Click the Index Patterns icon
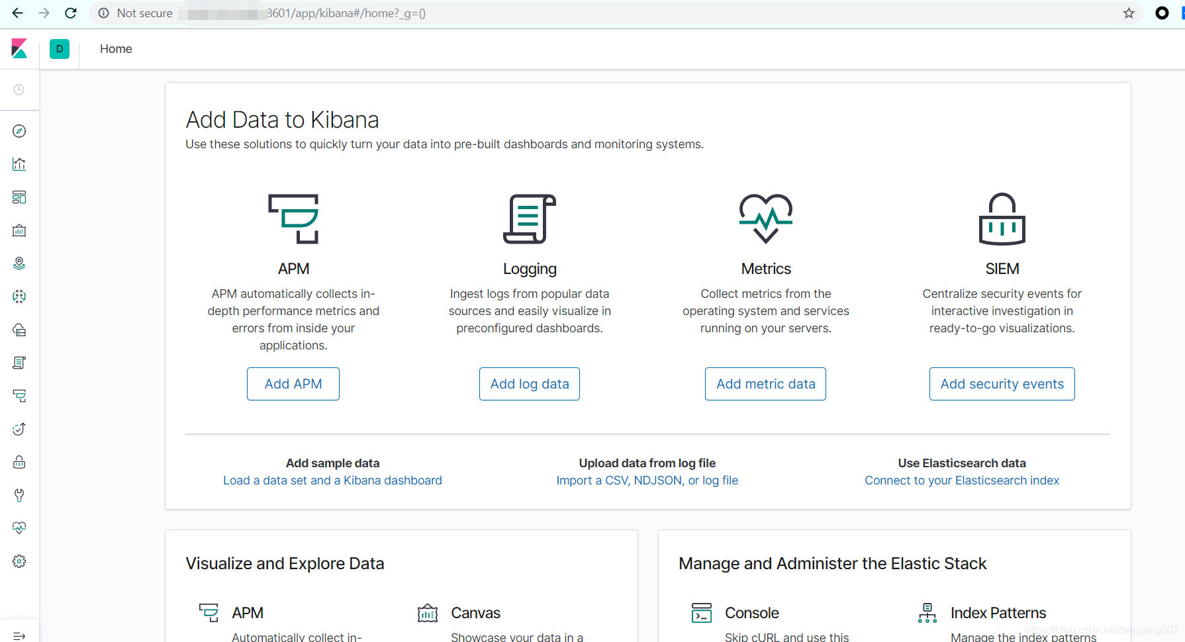The image size is (1185, 642). coord(927,613)
